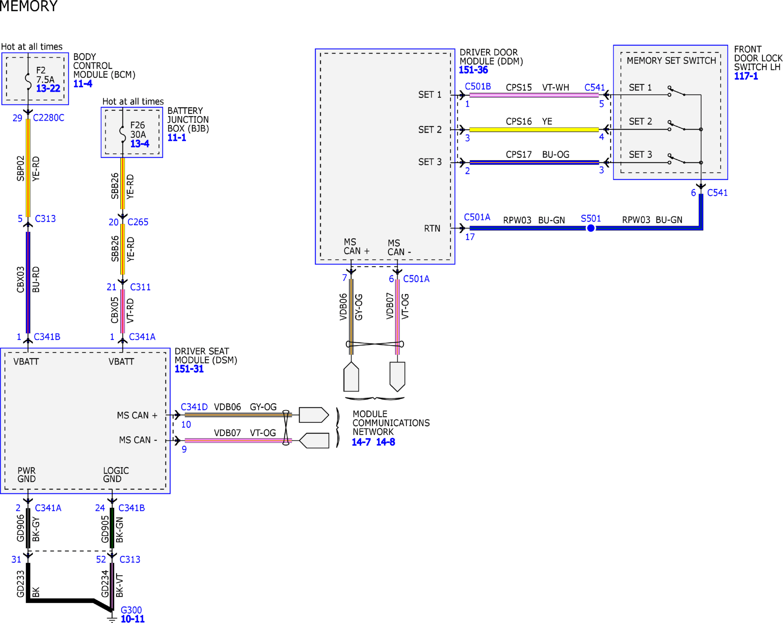Select connector label C2280C
The width and height of the screenshot is (783, 623).
tap(49, 118)
